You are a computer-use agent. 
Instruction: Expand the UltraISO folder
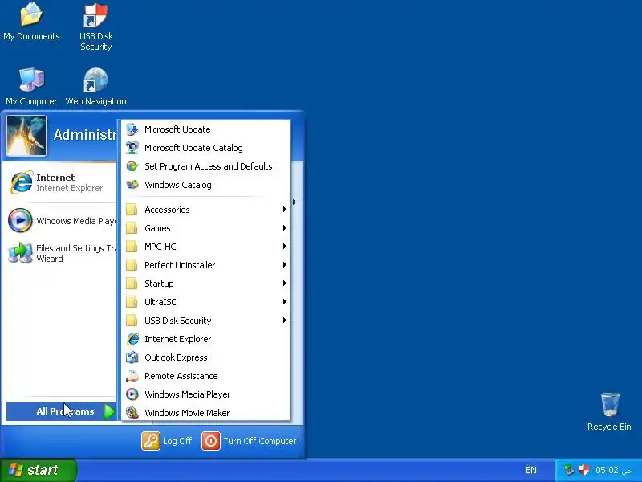pyautogui.click(x=205, y=302)
